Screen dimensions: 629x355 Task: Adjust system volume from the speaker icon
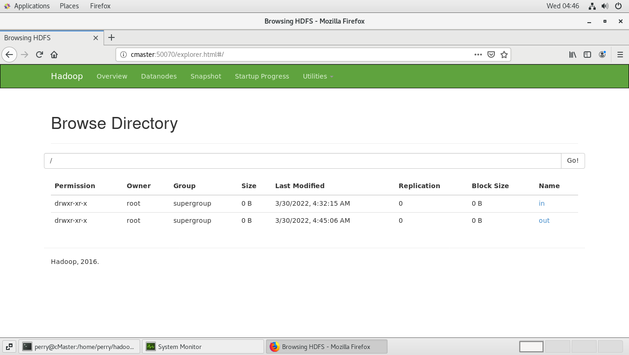click(x=605, y=6)
